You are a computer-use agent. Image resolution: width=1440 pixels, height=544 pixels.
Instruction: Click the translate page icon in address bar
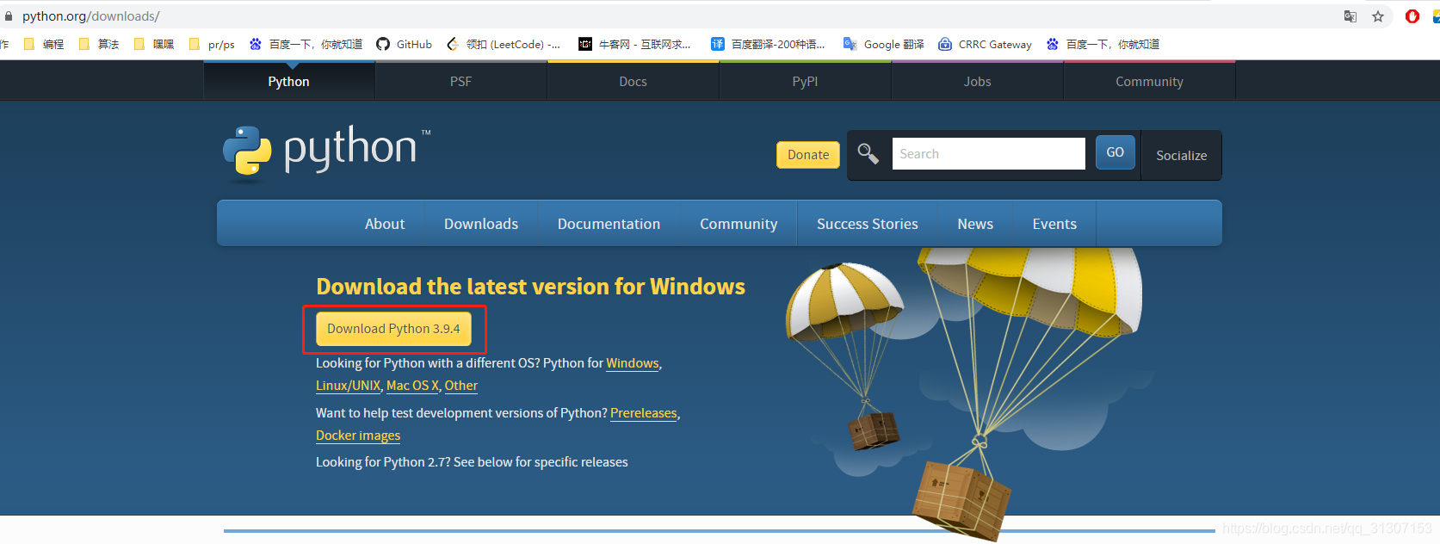(x=1350, y=16)
